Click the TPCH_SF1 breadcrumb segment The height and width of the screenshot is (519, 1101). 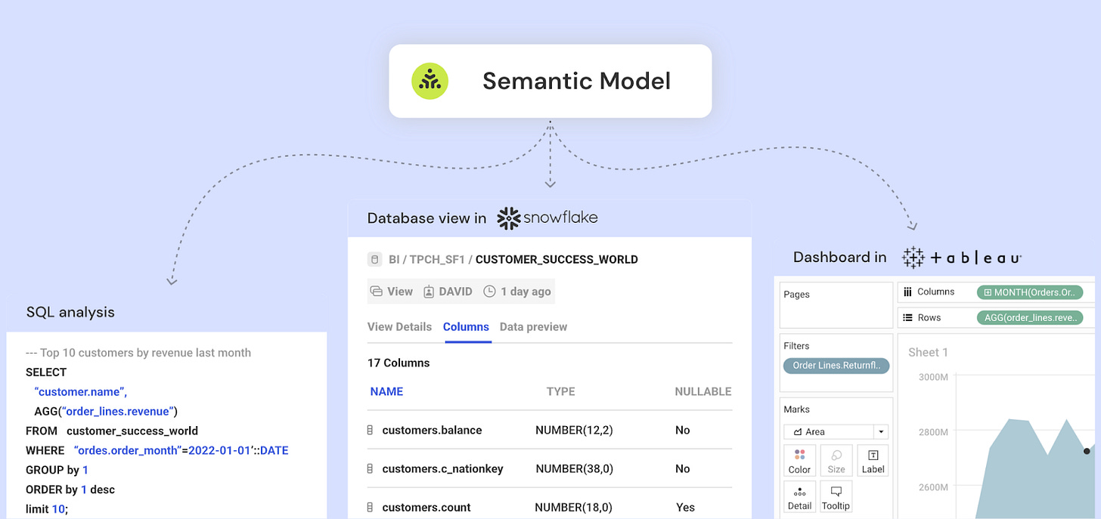tap(438, 259)
